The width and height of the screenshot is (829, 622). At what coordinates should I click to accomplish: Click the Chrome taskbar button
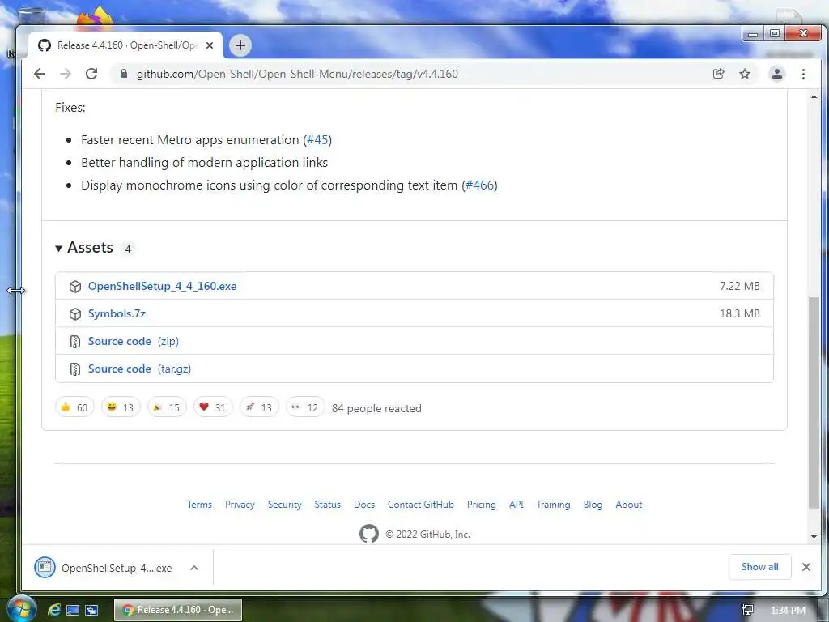coord(178,610)
